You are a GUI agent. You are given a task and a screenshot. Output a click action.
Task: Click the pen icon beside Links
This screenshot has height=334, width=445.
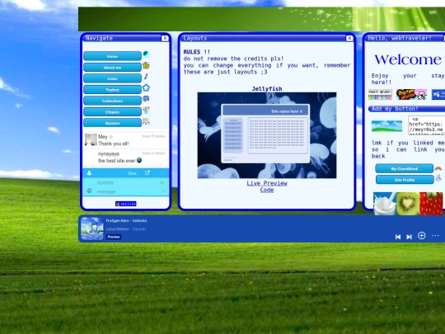(146, 77)
